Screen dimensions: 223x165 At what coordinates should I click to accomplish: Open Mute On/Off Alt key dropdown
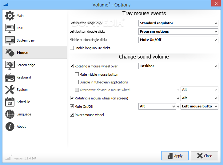pos(157,106)
